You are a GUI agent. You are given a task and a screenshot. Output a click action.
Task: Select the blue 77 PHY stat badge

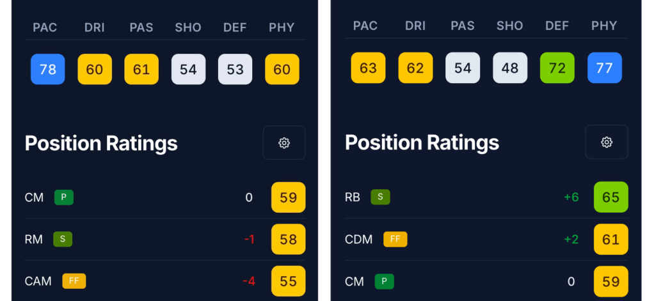point(604,68)
